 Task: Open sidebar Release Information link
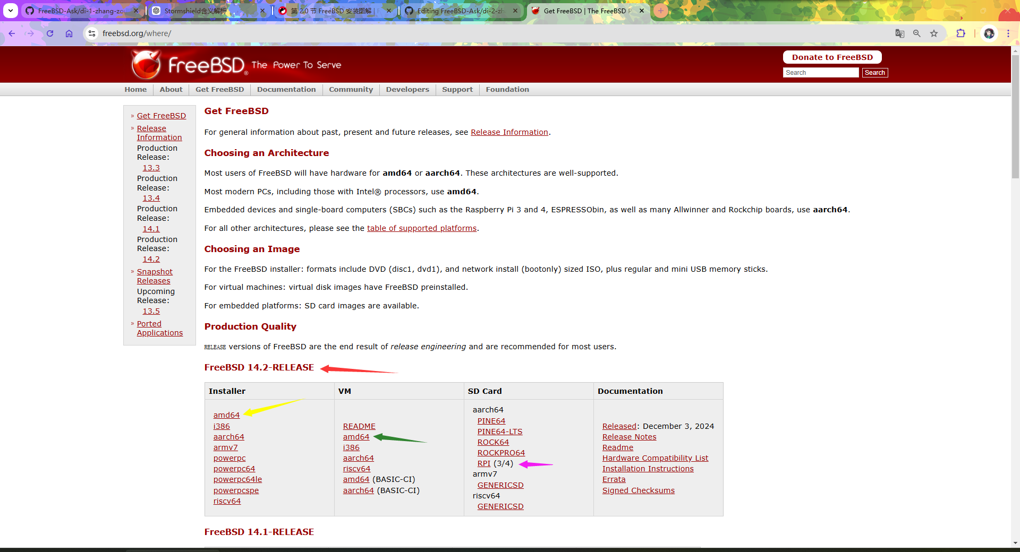tap(159, 133)
